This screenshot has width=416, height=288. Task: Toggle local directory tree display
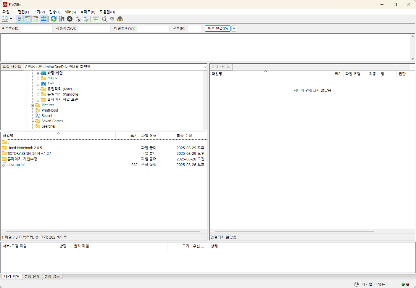click(x=28, y=19)
